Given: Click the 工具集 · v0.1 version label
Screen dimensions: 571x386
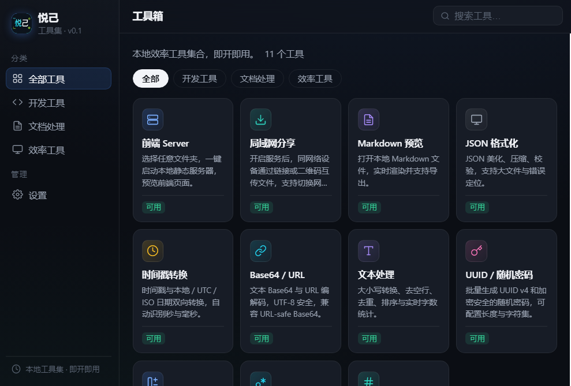Looking at the screenshot, I should [x=59, y=31].
